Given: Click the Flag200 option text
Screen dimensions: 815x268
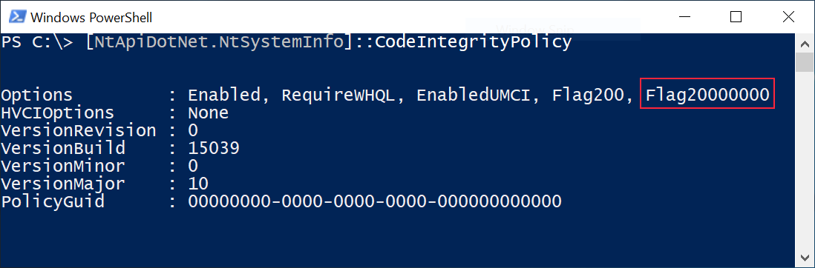Looking at the screenshot, I should pos(588,95).
